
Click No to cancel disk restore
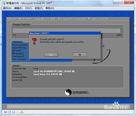(x=80, y=55)
